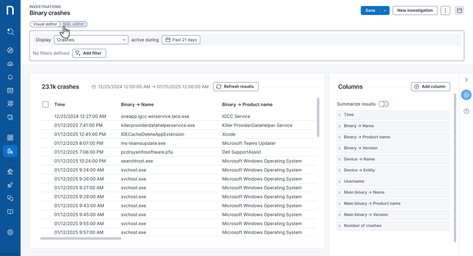This screenshot has height=256, width=473.
Task: Check the select-all checkbox in table header
Action: [x=45, y=105]
